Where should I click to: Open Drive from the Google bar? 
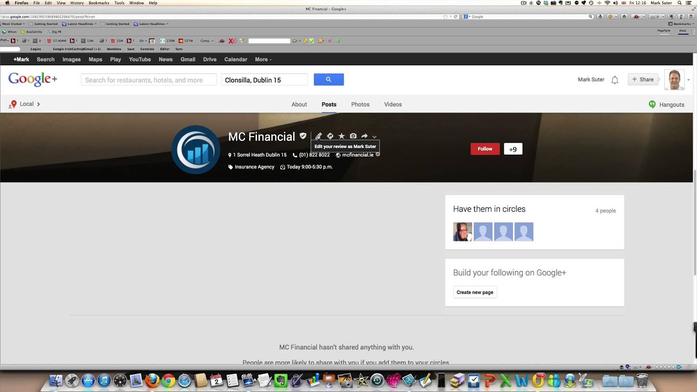point(210,59)
